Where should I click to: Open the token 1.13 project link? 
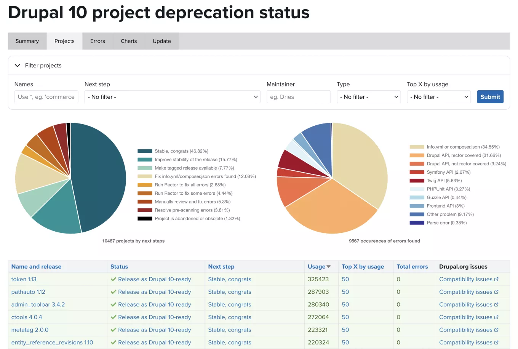coord(24,279)
